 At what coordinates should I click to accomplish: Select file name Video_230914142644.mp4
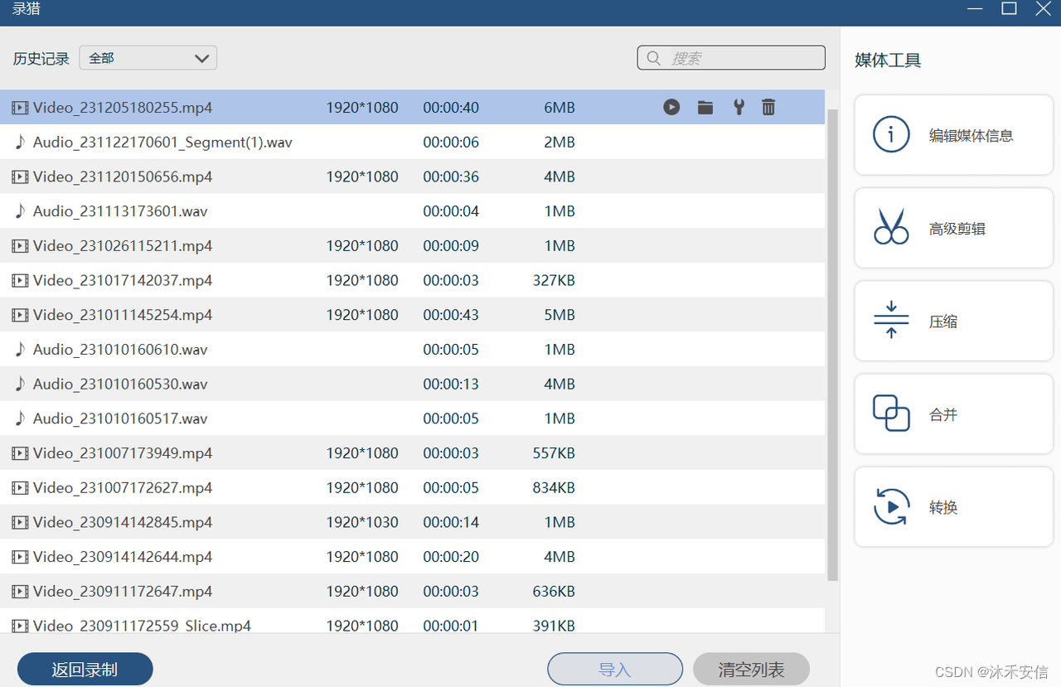tap(123, 557)
